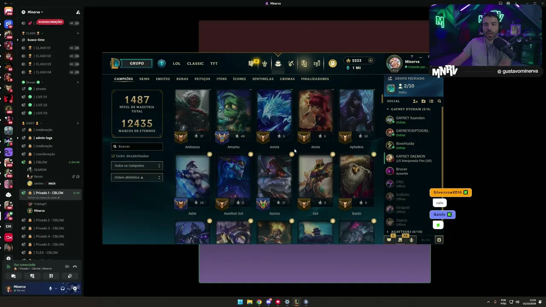Viewport: 546px width, 307px height.
Task: Open the Collection backpack icon in League client
Action: pos(278,64)
